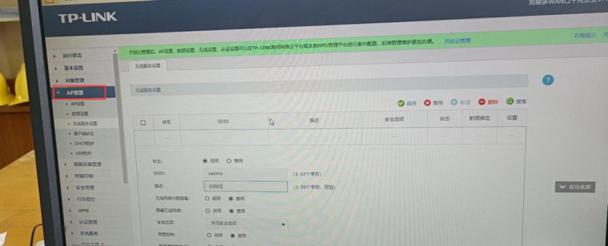
Task: Select 启用 for 带宽控制
Action: [x=209, y=235]
